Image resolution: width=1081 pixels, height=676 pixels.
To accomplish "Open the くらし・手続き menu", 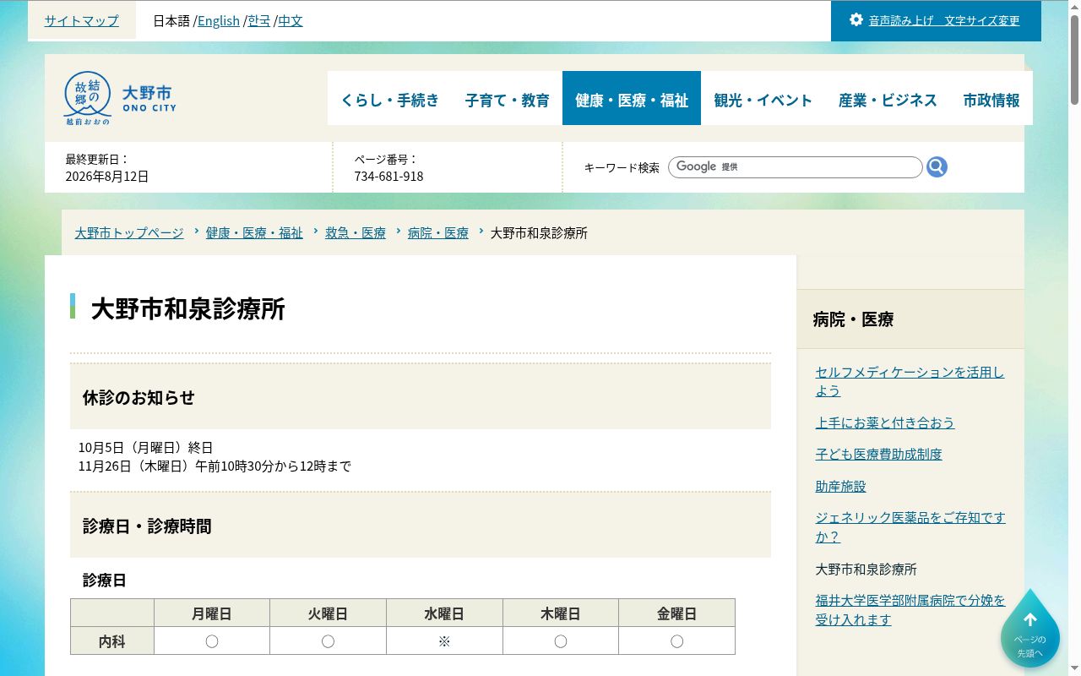I will (390, 100).
